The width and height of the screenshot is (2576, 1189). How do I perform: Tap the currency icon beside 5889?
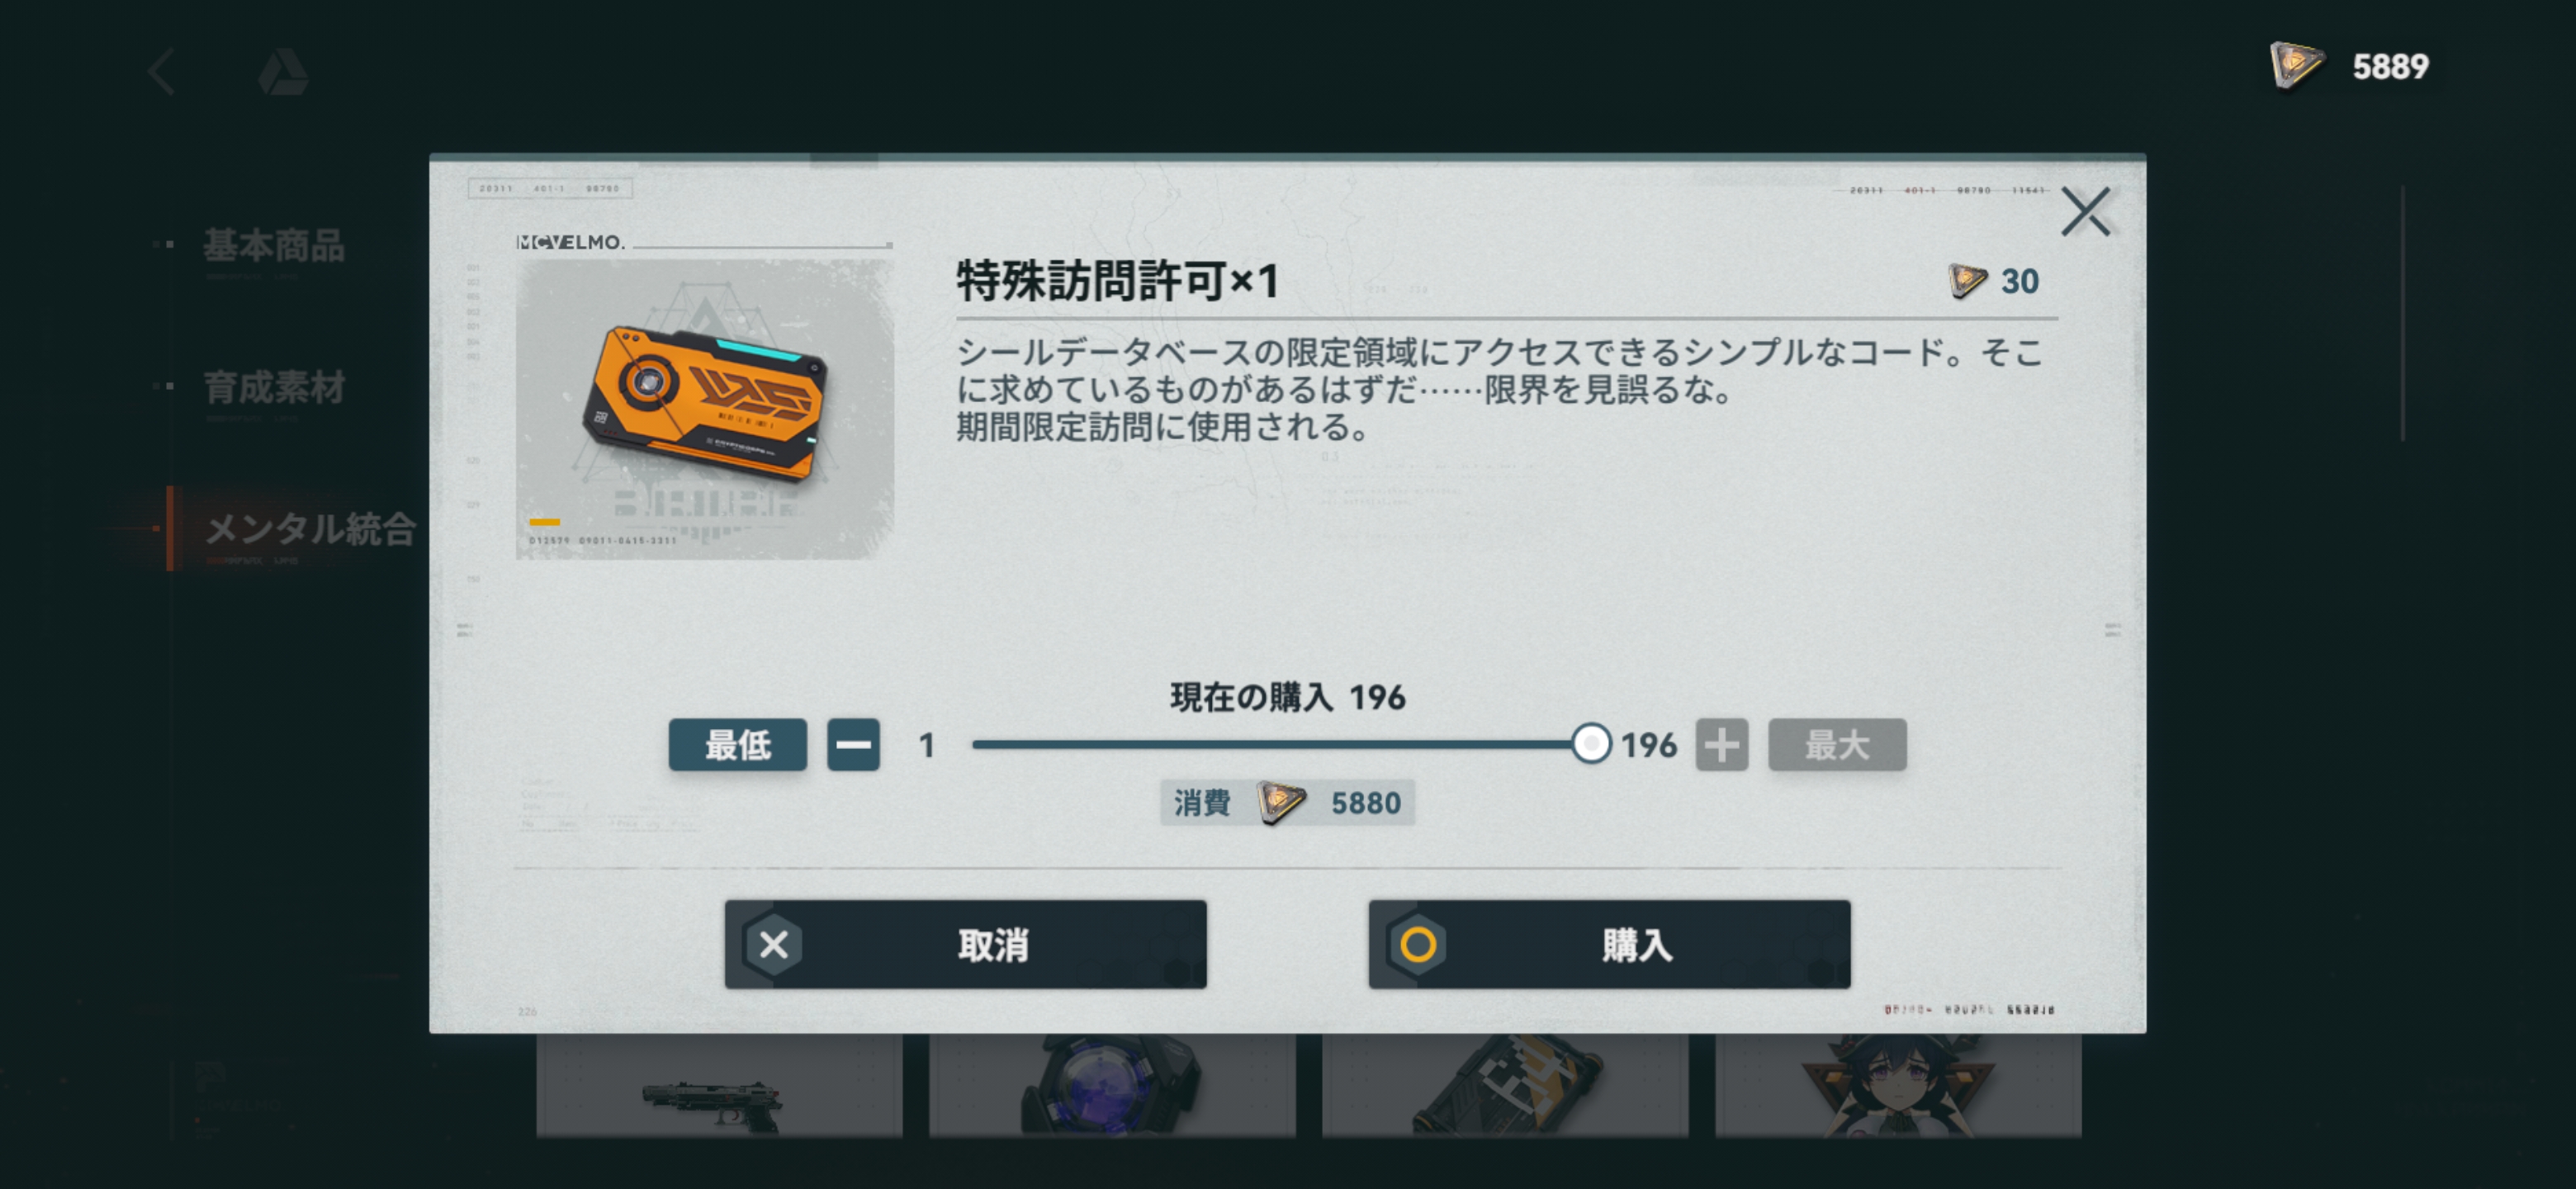click(x=2296, y=66)
